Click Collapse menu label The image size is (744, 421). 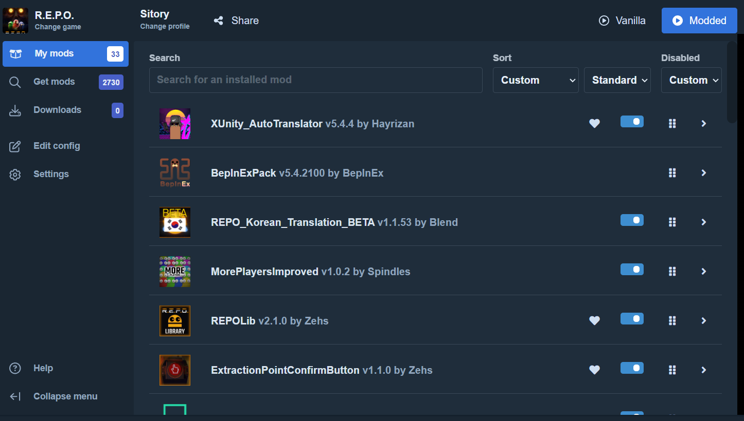[x=65, y=396]
